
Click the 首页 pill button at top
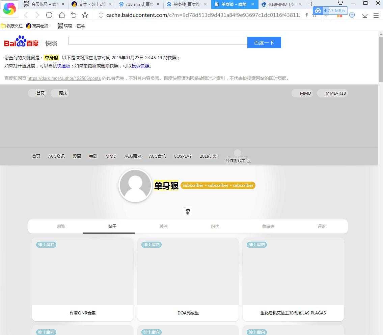[37, 93]
